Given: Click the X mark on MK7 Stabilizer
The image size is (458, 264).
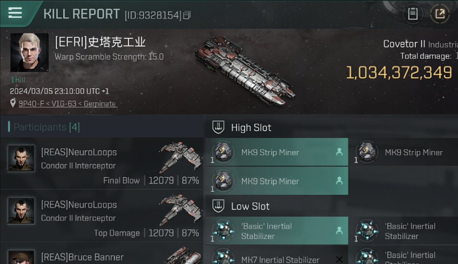Looking at the screenshot, I should (339, 259).
